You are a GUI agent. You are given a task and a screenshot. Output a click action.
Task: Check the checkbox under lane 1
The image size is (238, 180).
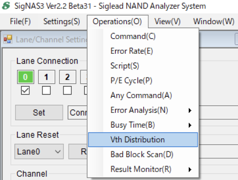click(x=46, y=90)
